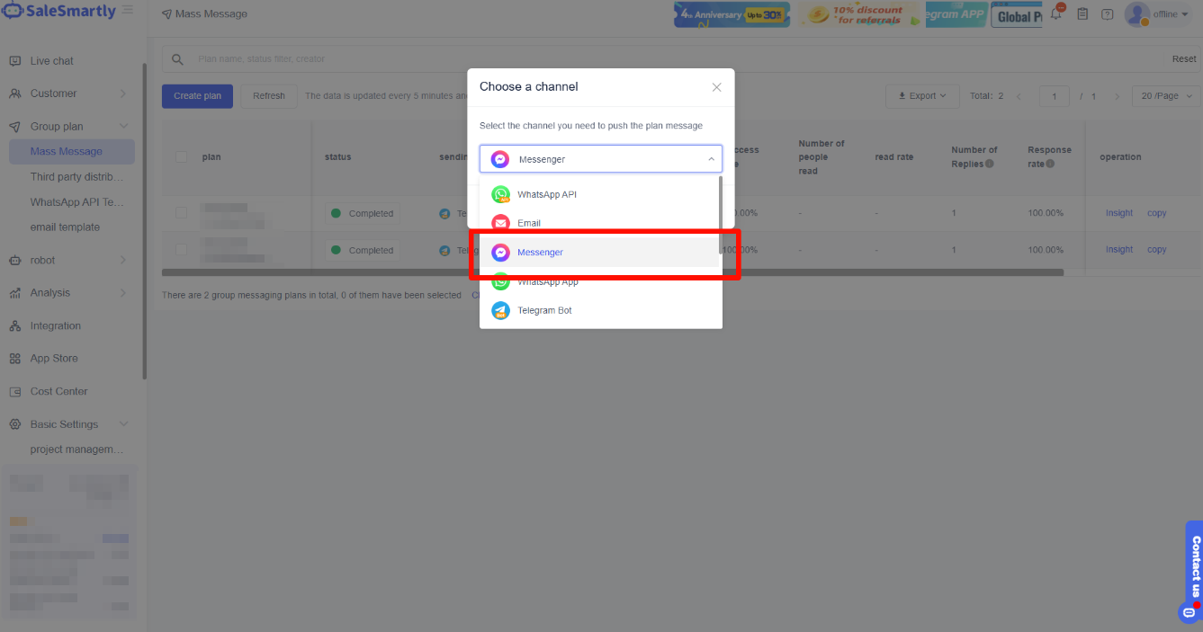This screenshot has height=632, width=1203.
Task: Open Live chat from sidebar
Action: [x=51, y=61]
